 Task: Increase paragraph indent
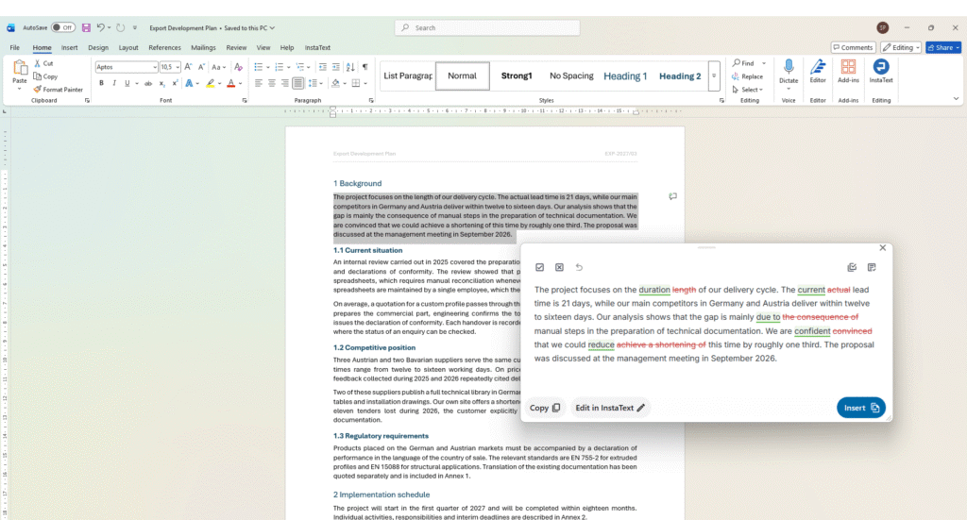pos(335,67)
